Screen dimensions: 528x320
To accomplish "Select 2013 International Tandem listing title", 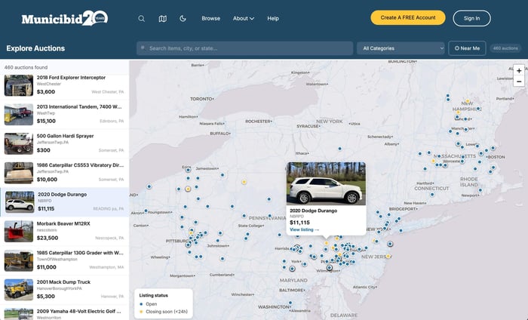I will [x=79, y=106].
